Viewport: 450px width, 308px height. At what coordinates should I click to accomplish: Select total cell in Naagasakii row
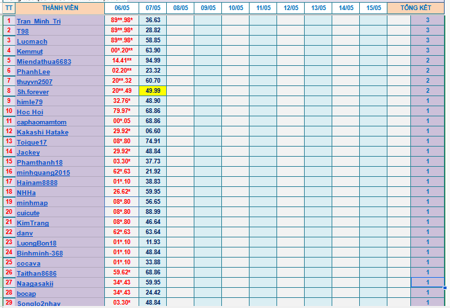[427, 282]
